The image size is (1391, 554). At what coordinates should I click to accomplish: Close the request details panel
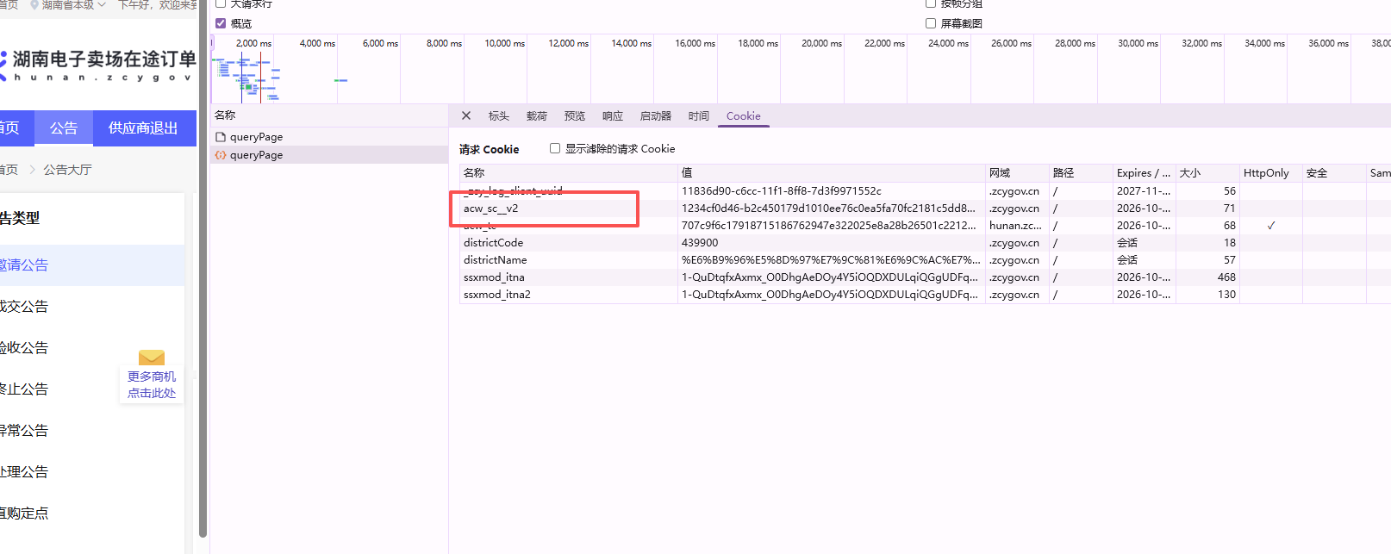tap(466, 115)
